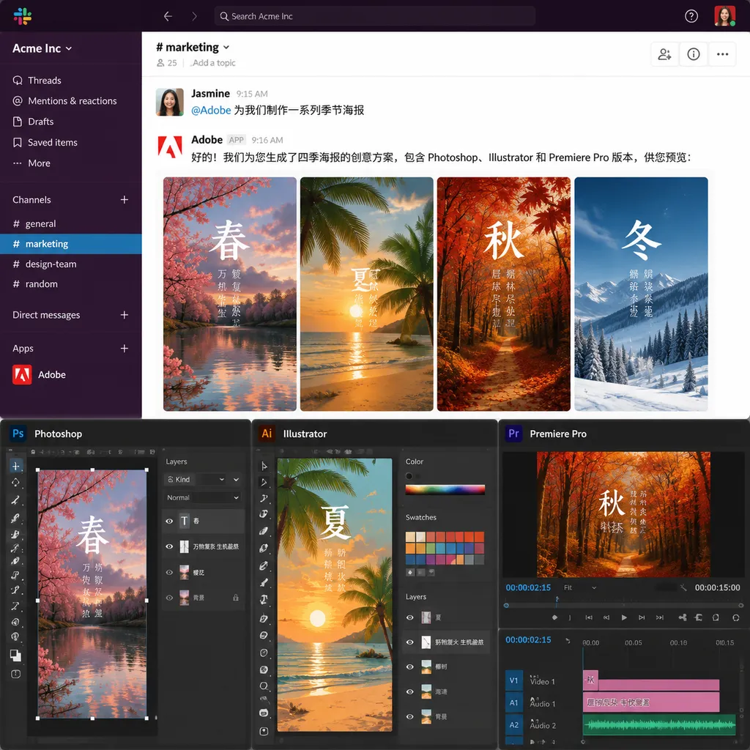Click the Slack logo icon
The height and width of the screenshot is (750, 750).
pyautogui.click(x=22, y=16)
